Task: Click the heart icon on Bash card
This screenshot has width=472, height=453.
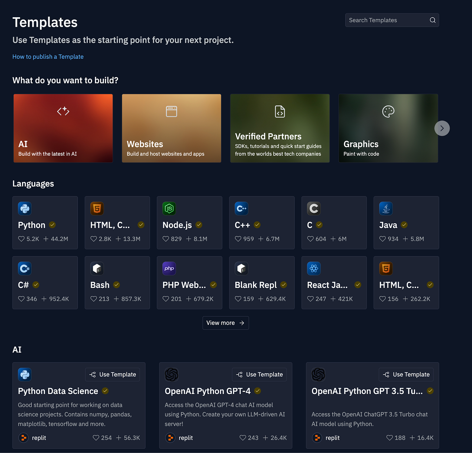Action: (x=94, y=299)
